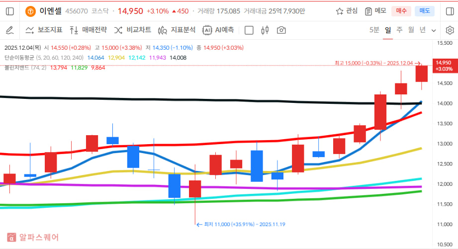Image resolution: width=458 pixels, height=249 pixels.
Task: Click the 알파스퀘어 logo watermark
Action: [33, 237]
